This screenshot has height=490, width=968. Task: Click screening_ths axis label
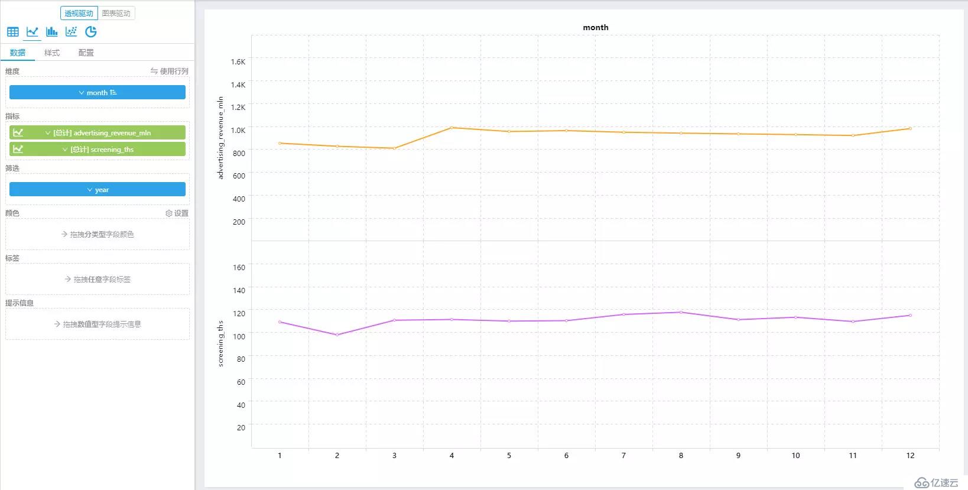[x=220, y=344]
